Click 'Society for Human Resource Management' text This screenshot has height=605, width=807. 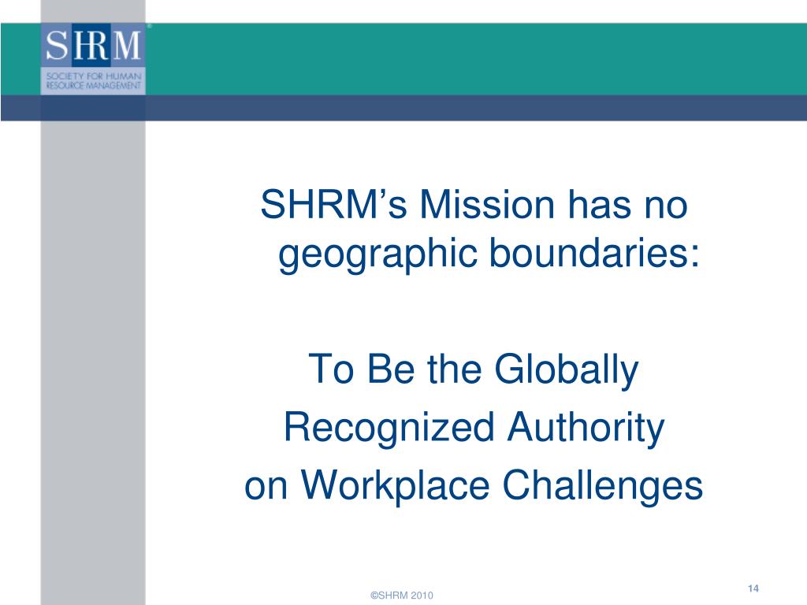pos(93,81)
